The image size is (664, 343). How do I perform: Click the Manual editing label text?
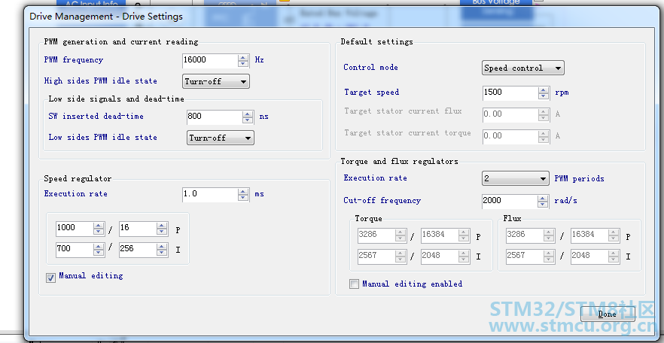tap(91, 276)
